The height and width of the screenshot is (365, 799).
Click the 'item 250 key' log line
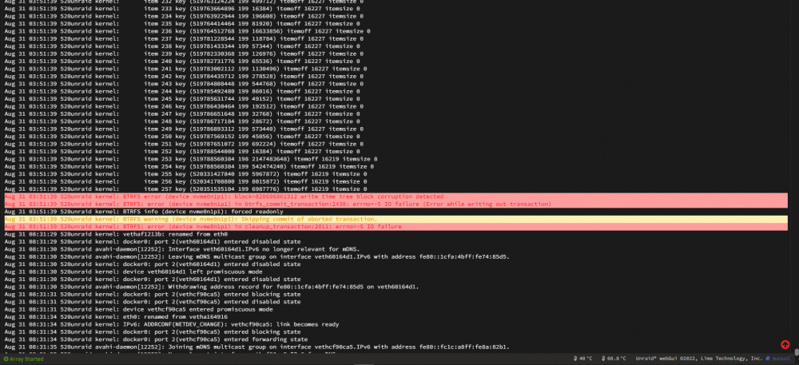click(184, 137)
